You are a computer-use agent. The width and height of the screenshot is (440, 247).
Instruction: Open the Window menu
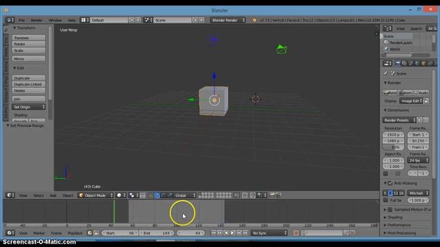(x=55, y=20)
